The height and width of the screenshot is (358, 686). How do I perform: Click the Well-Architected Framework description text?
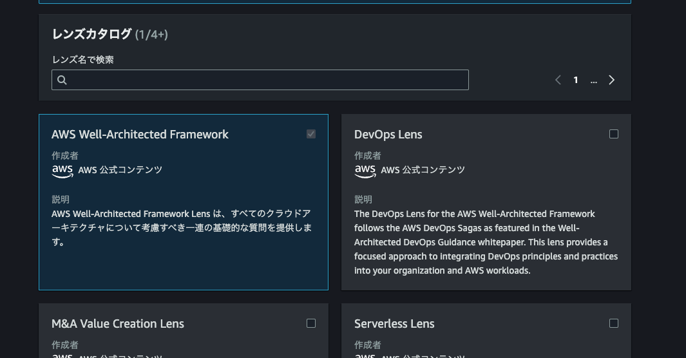[x=182, y=228]
